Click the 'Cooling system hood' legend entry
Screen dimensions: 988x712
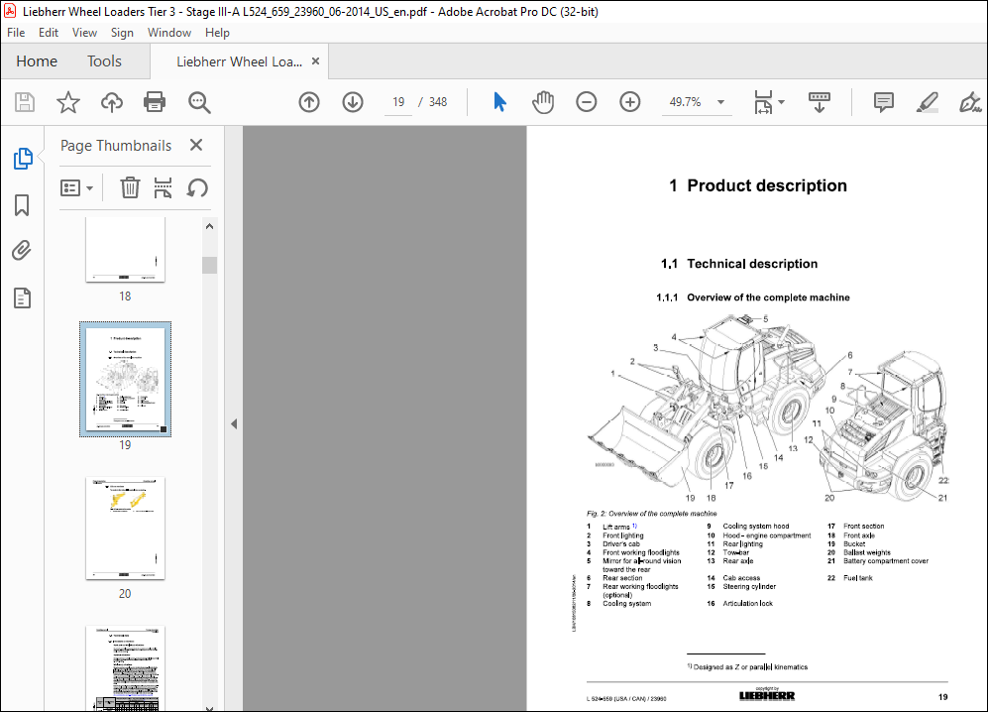point(755,526)
